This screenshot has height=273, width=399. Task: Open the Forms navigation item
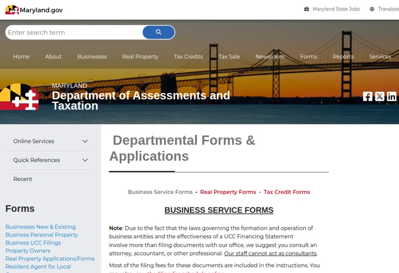(x=309, y=57)
